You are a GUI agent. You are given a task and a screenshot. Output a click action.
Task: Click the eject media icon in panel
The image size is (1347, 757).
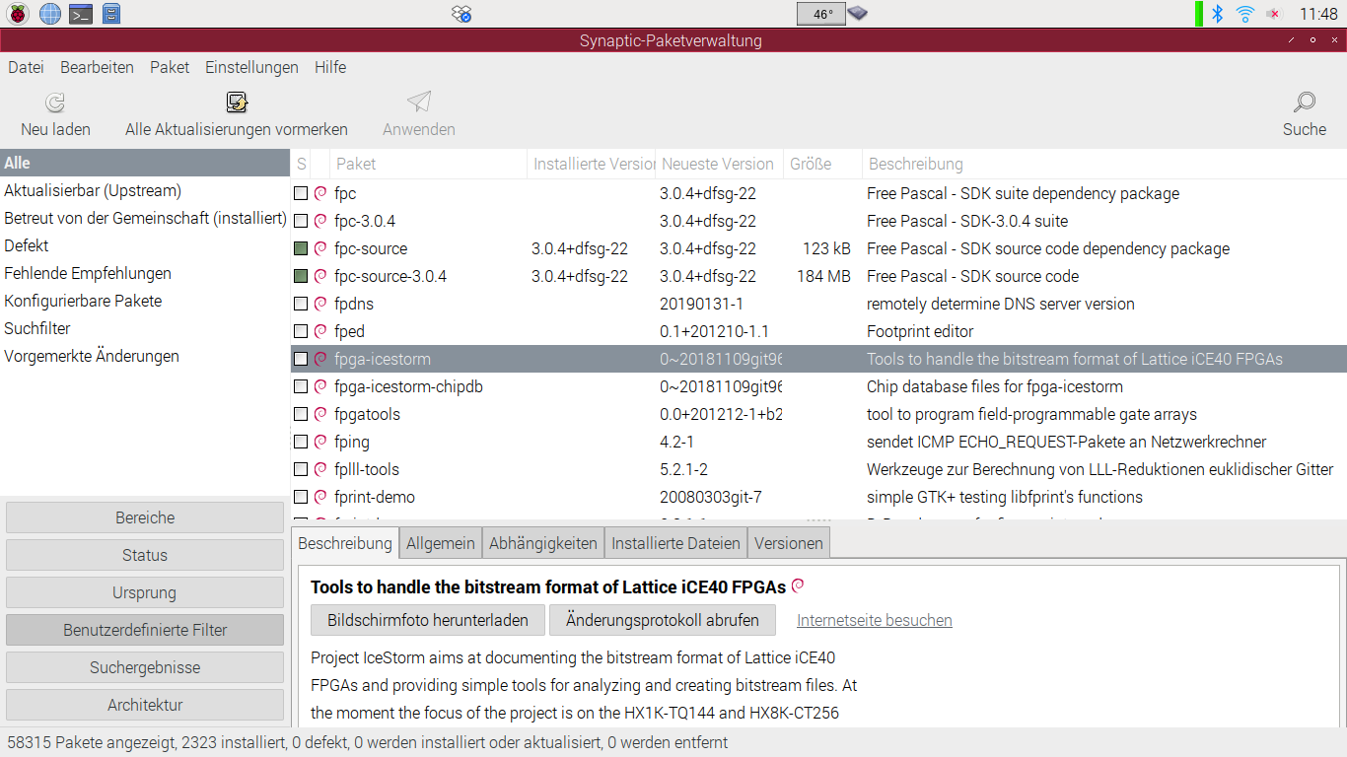(x=857, y=14)
